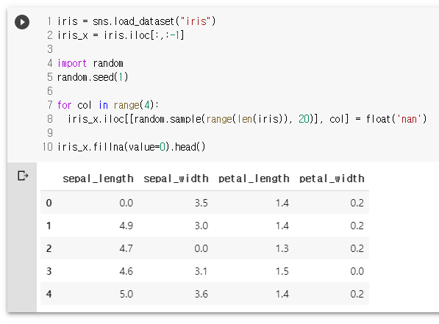Click the fillna(value=0).head() code line
This screenshot has height=324, width=439.
(132, 147)
